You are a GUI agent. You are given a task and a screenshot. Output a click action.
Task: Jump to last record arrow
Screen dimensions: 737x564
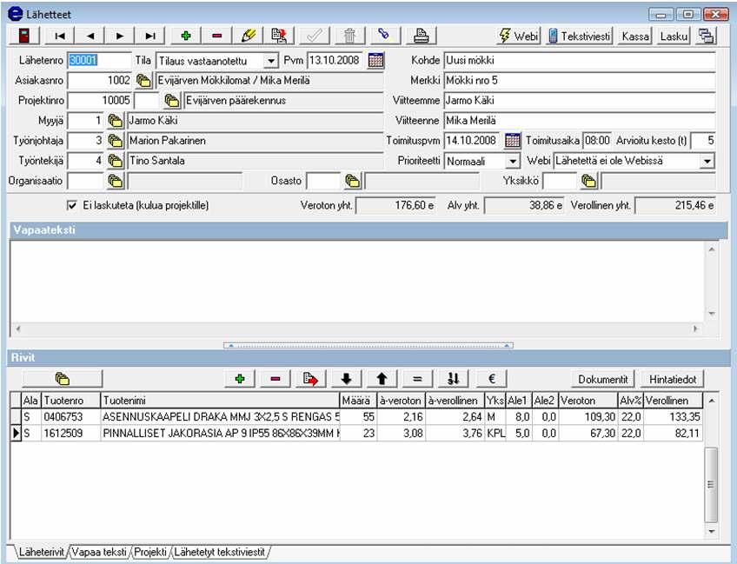150,36
